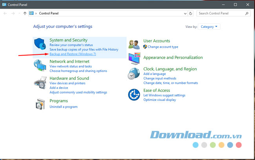Open Network and Internet heading
Image resolution: width=255 pixels, height=160 pixels.
tap(69, 61)
